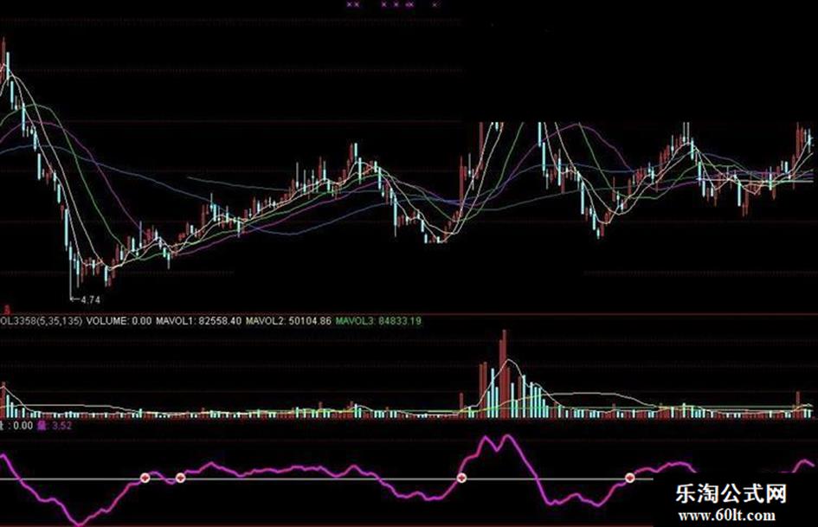The height and width of the screenshot is (527, 818).
Task: Select the VOLUME: 0.00 readout
Action: pyautogui.click(x=119, y=321)
